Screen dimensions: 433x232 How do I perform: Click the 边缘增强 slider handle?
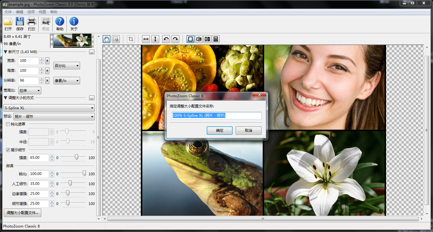coord(68,193)
